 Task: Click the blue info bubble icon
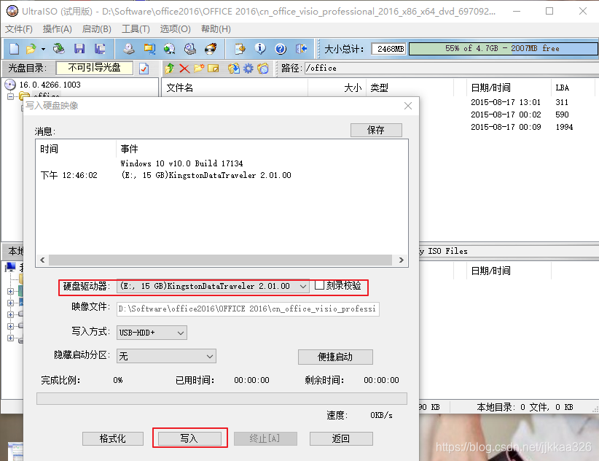point(260,49)
